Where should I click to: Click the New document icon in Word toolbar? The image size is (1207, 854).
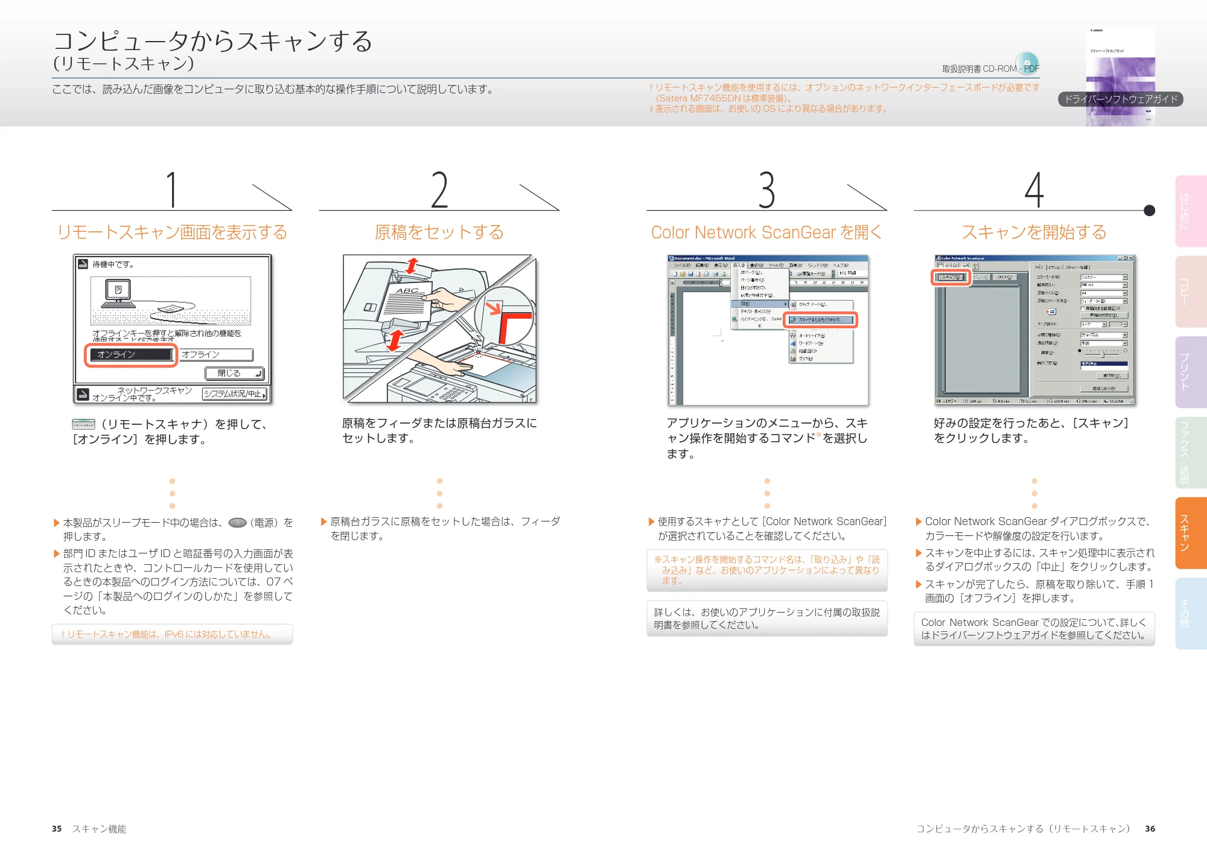pyautogui.click(x=675, y=274)
